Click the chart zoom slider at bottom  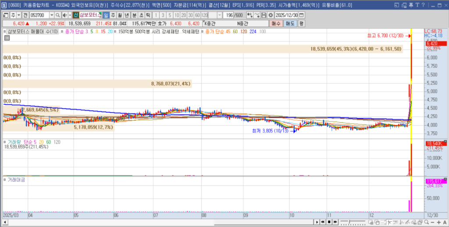[x=351, y=222]
